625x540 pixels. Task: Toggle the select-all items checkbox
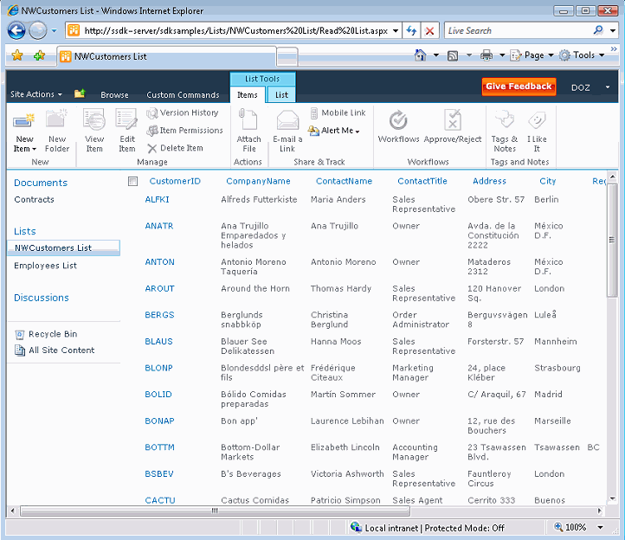[132, 182]
